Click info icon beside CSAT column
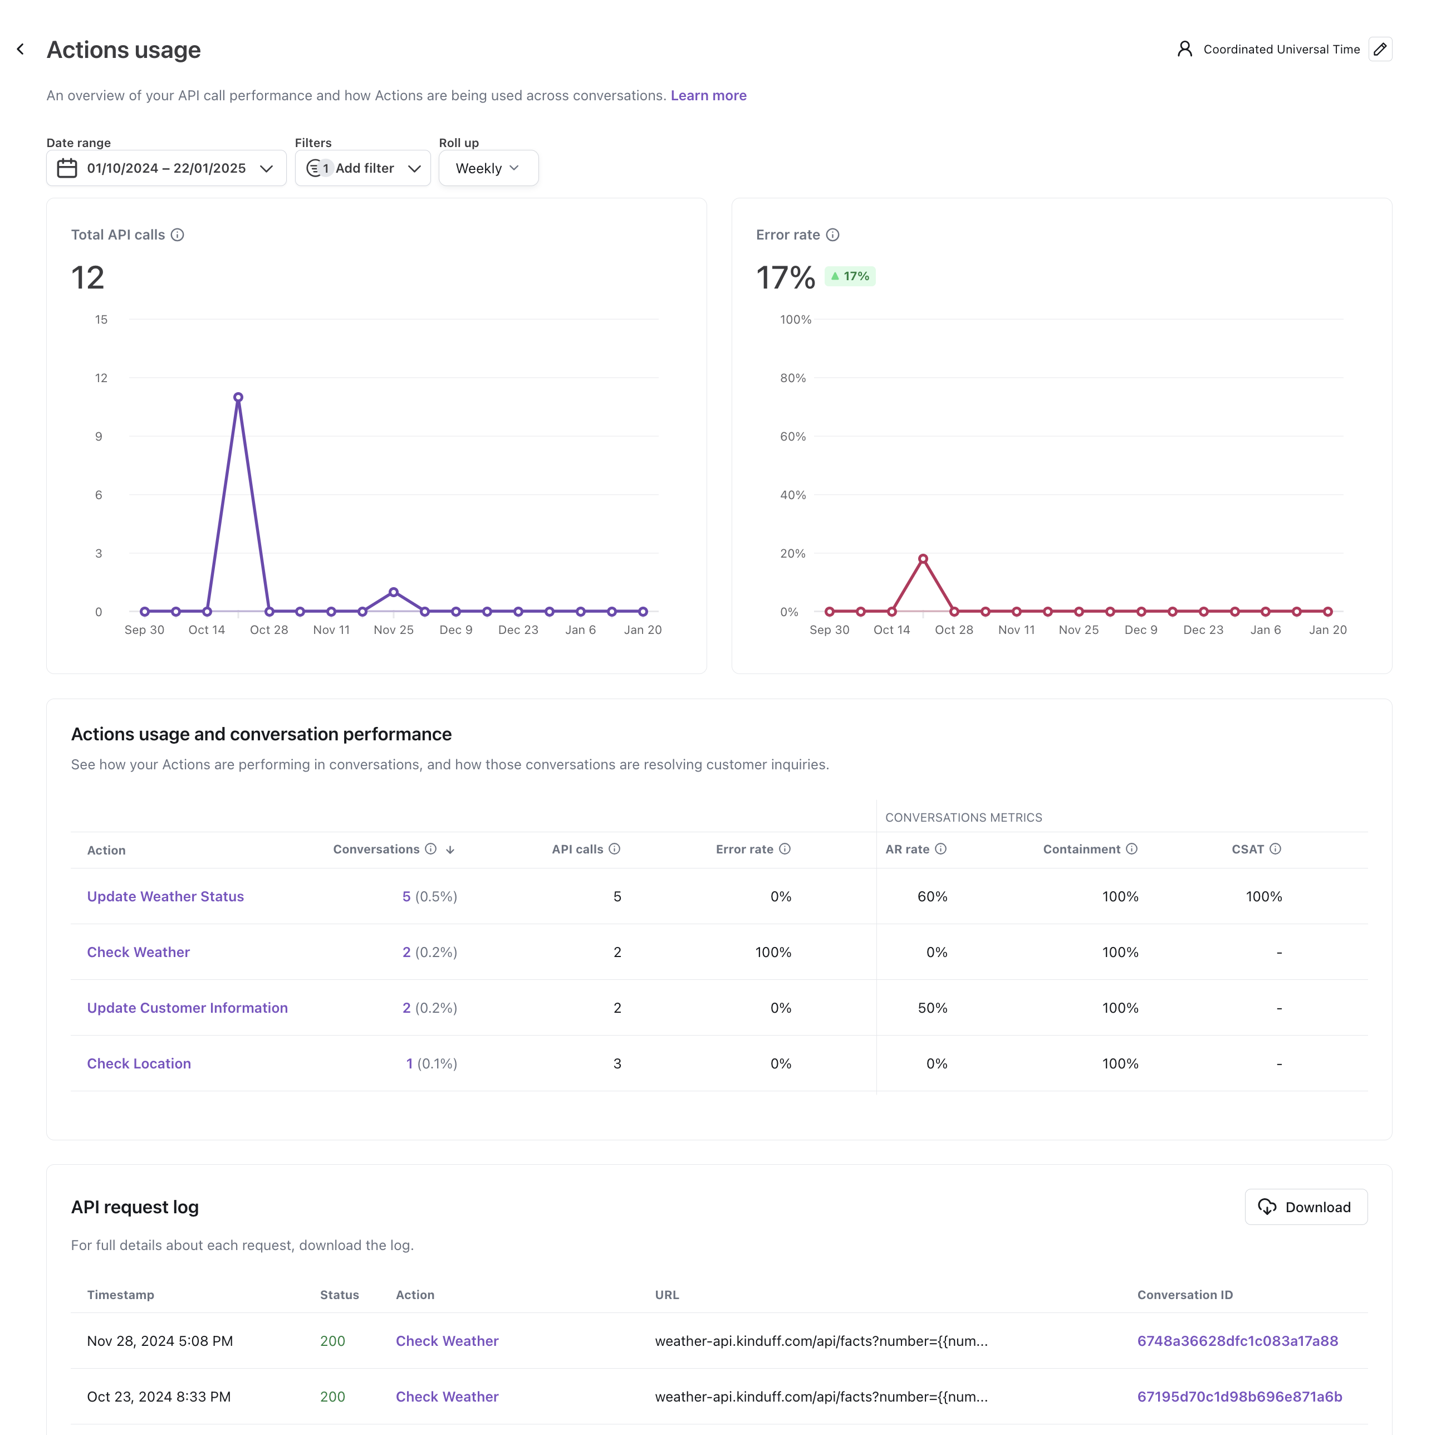 pos(1276,849)
